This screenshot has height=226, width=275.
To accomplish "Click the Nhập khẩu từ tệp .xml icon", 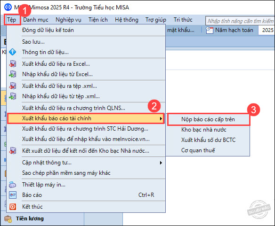I will point(12,96).
